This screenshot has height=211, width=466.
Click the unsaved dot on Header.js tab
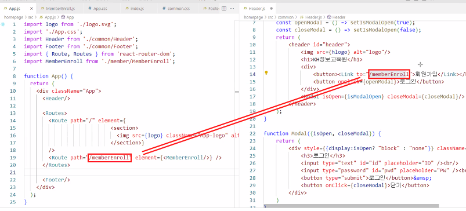(272, 8)
